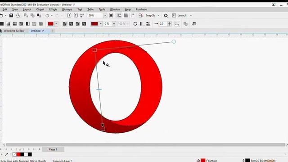
Task: Click the fountain fill arrangement icon
Action: click(x=142, y=24)
